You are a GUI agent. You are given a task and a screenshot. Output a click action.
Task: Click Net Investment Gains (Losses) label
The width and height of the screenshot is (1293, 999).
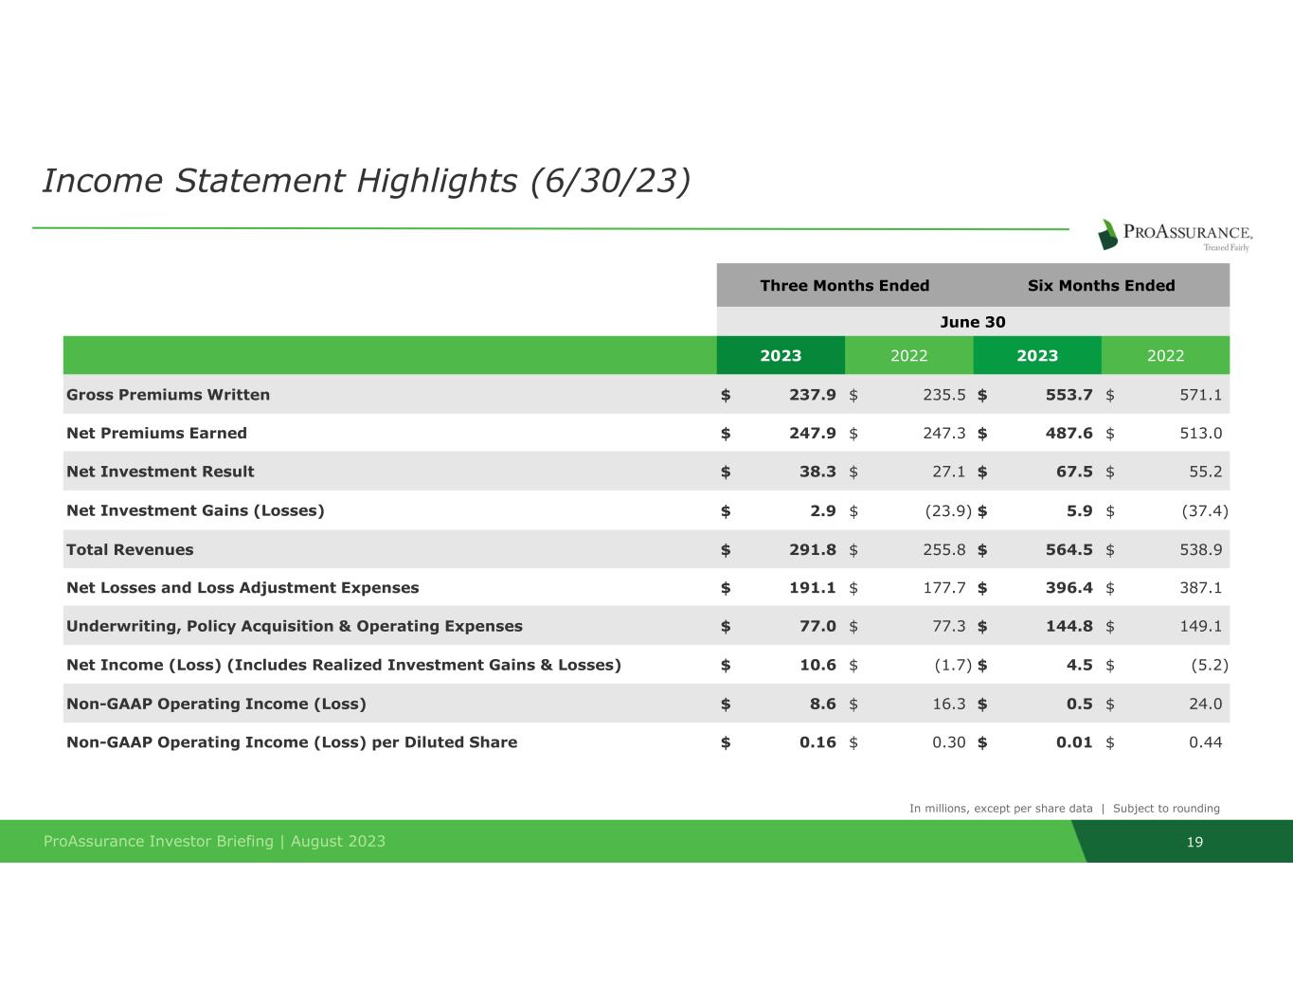(195, 510)
